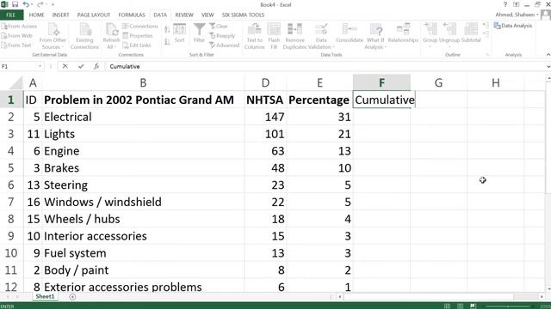Sort Z to A descending
This screenshot has height=309, width=551.
point(167,42)
